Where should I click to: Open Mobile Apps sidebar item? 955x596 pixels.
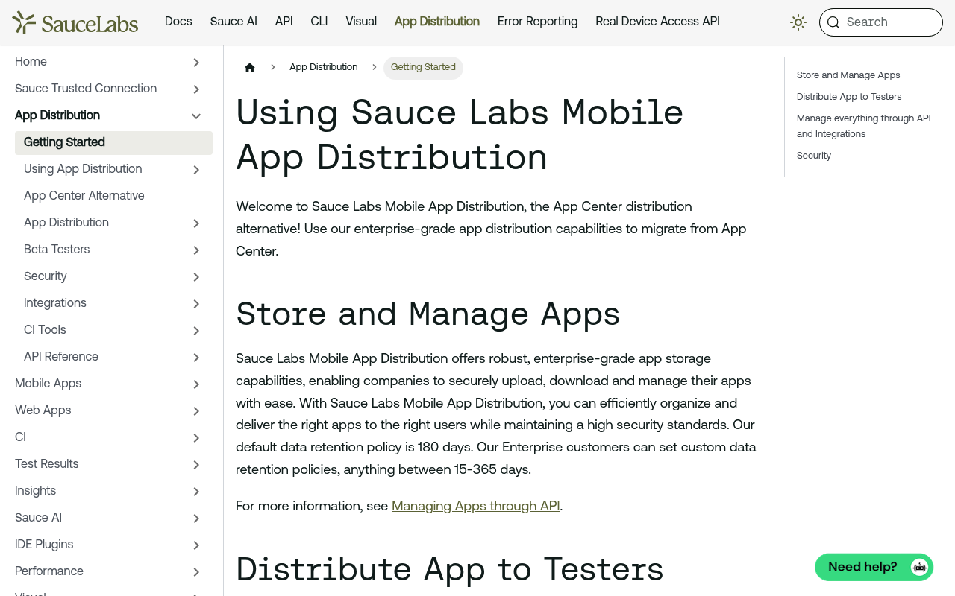[48, 384]
